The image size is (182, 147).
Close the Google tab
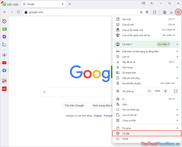point(63,4)
